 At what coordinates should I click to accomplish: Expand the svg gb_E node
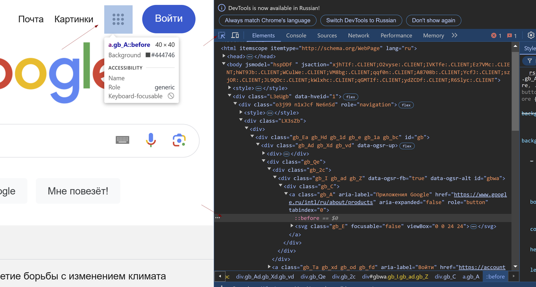[x=292, y=226]
